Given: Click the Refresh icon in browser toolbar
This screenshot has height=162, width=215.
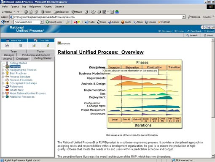Looking at the screenshot, I should (x=31, y=12).
